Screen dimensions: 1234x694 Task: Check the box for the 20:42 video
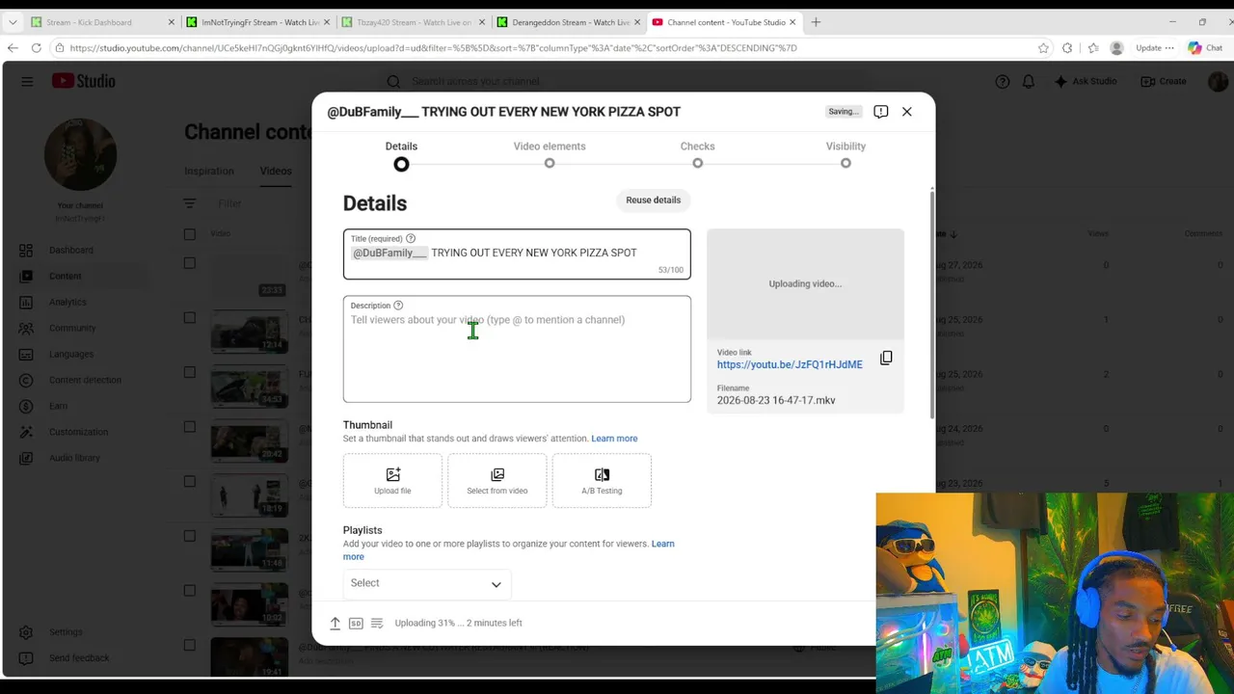tap(190, 427)
